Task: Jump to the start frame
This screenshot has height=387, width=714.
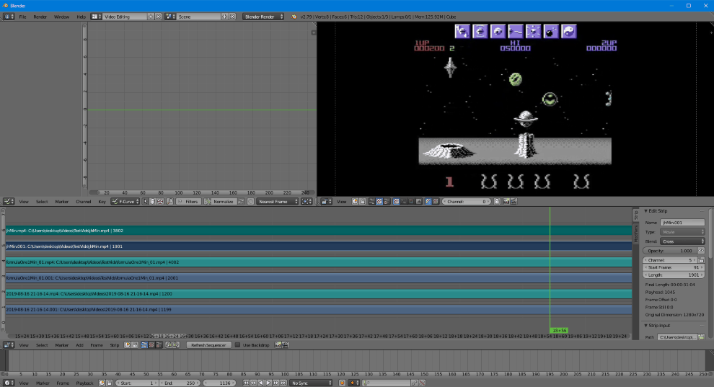Action: [246, 383]
